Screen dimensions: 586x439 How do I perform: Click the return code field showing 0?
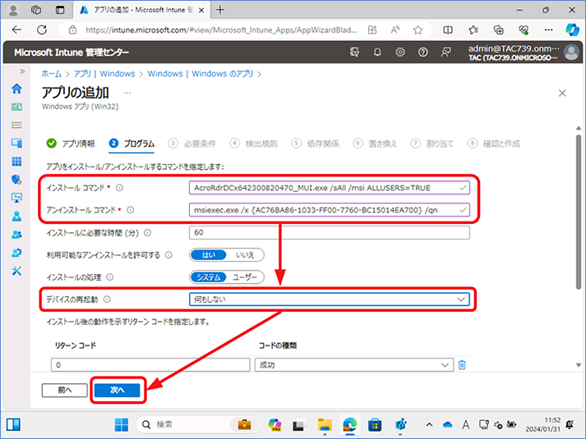click(x=150, y=365)
